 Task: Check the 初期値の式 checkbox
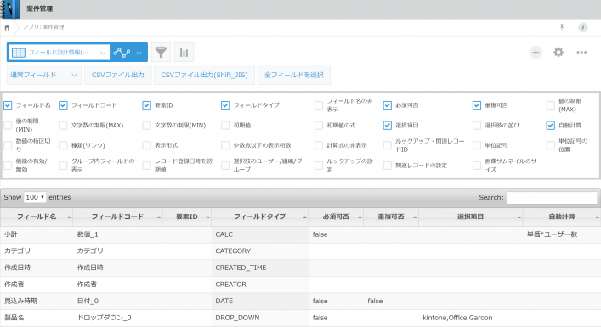point(319,125)
